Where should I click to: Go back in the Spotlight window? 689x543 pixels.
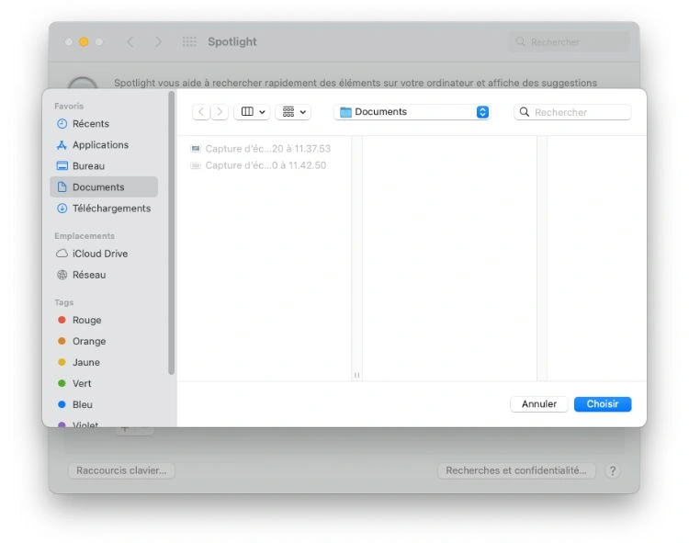pos(130,41)
